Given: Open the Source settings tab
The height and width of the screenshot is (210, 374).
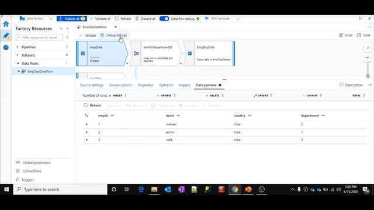Looking at the screenshot, I should tap(92, 85).
